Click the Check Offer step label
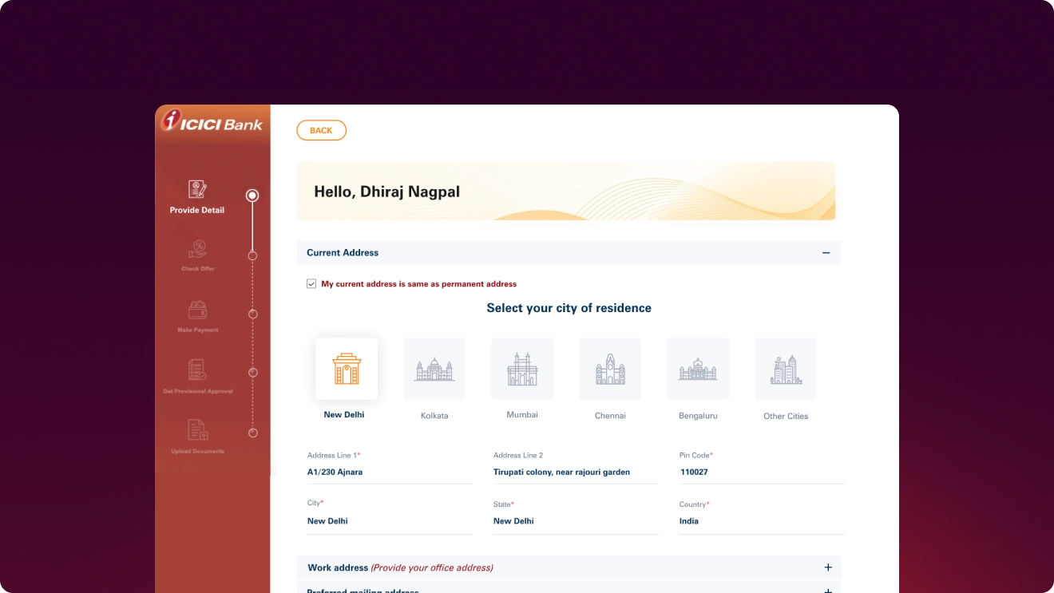This screenshot has width=1054, height=593. (198, 269)
